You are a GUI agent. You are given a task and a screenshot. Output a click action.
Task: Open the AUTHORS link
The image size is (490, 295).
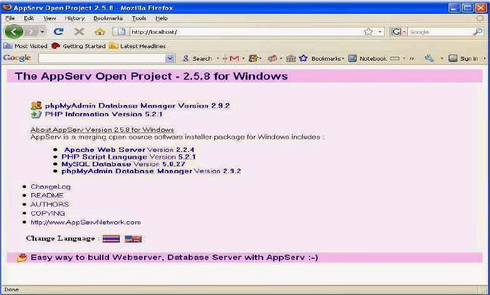(50, 204)
